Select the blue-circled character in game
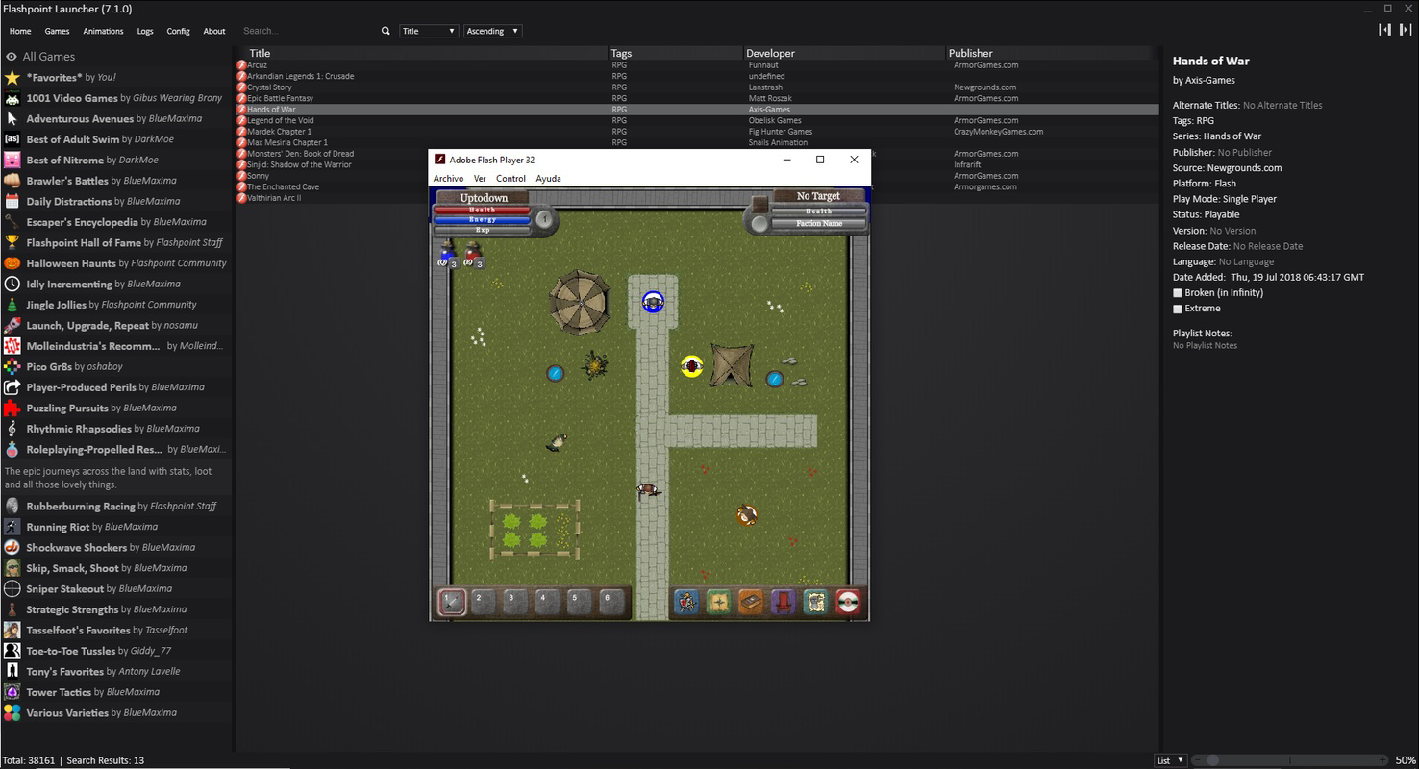1419x769 pixels. click(653, 303)
